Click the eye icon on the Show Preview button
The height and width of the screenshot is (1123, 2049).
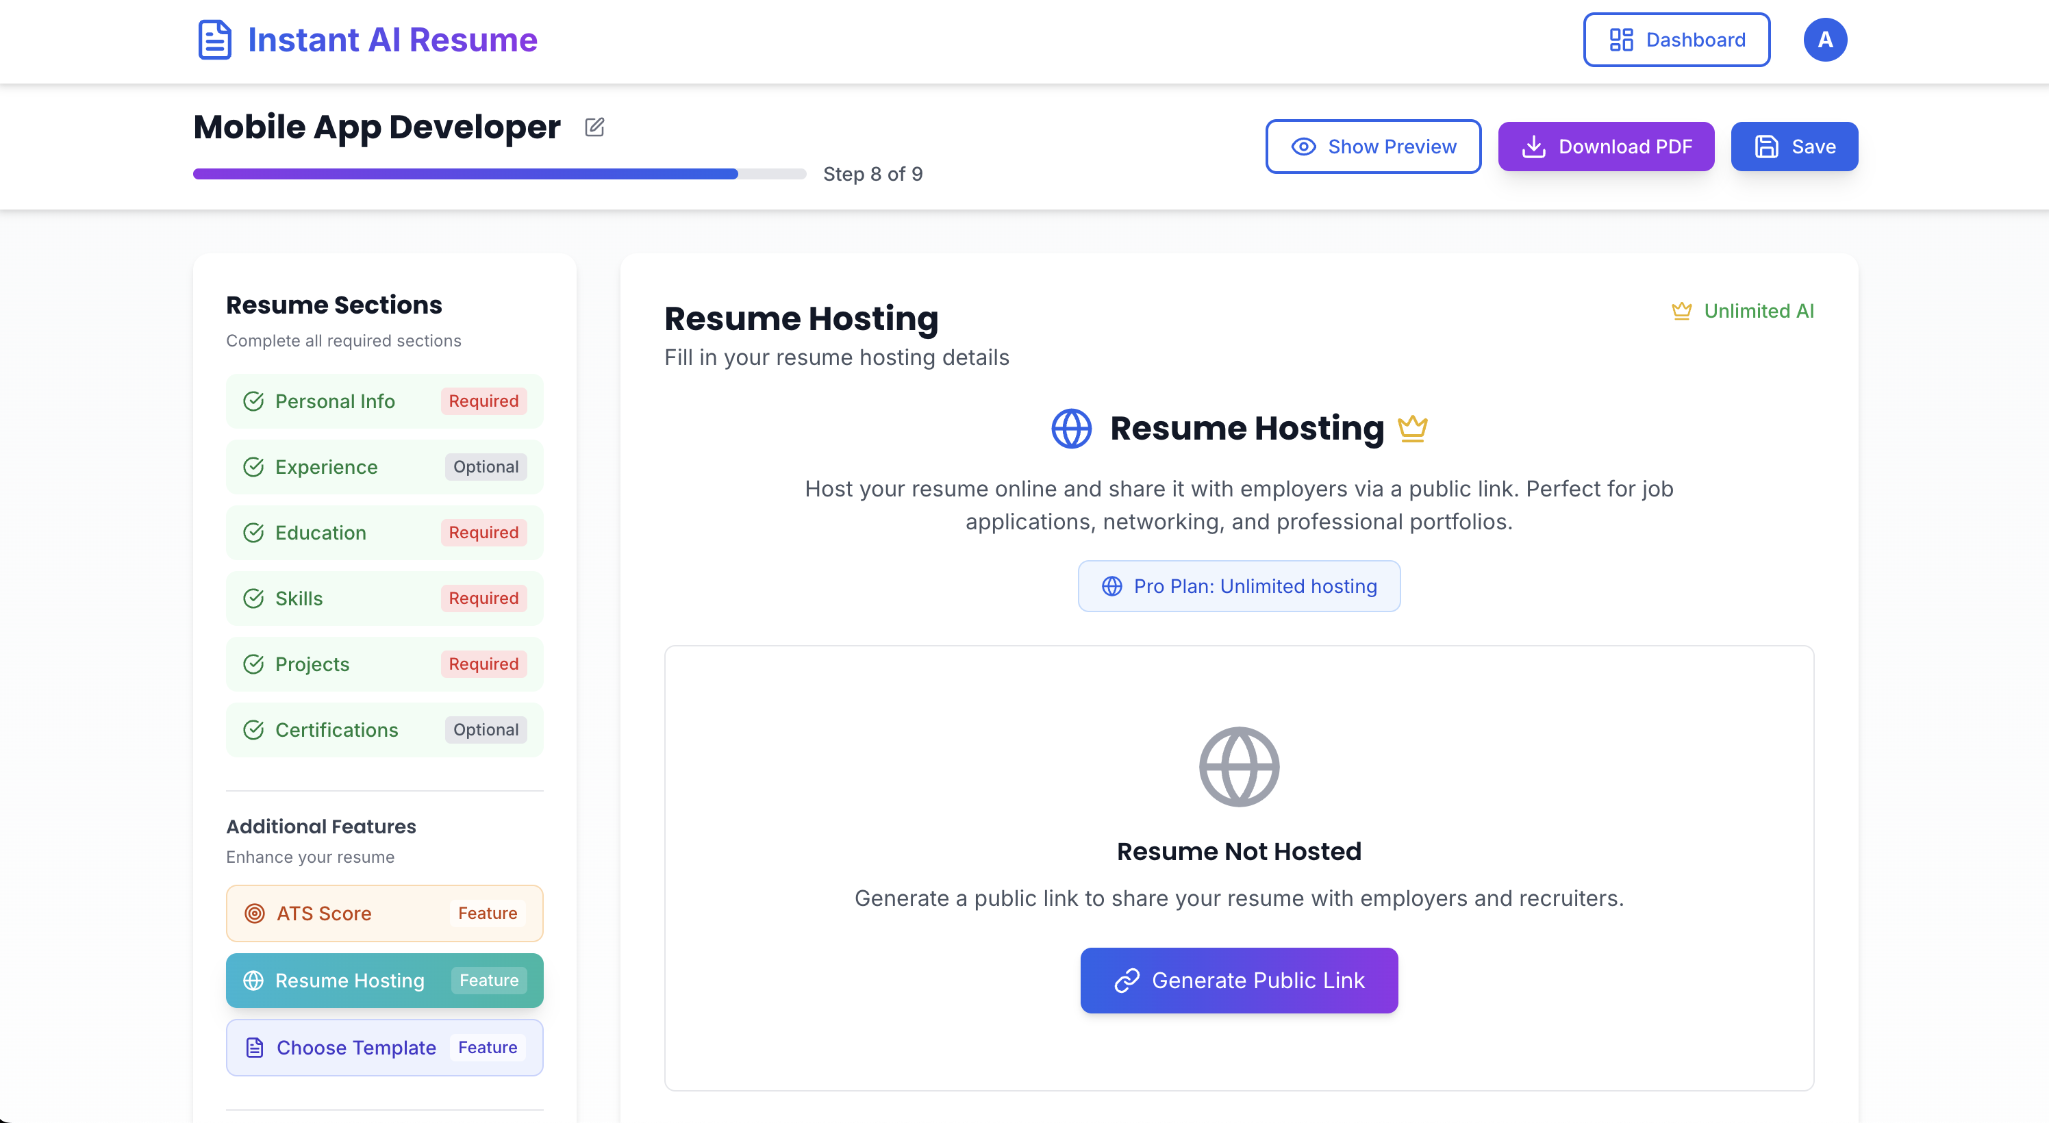point(1303,147)
